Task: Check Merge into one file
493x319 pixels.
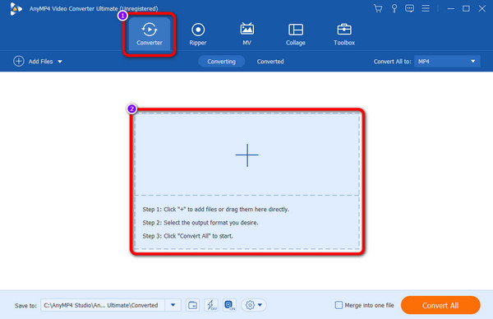Action: (x=339, y=305)
